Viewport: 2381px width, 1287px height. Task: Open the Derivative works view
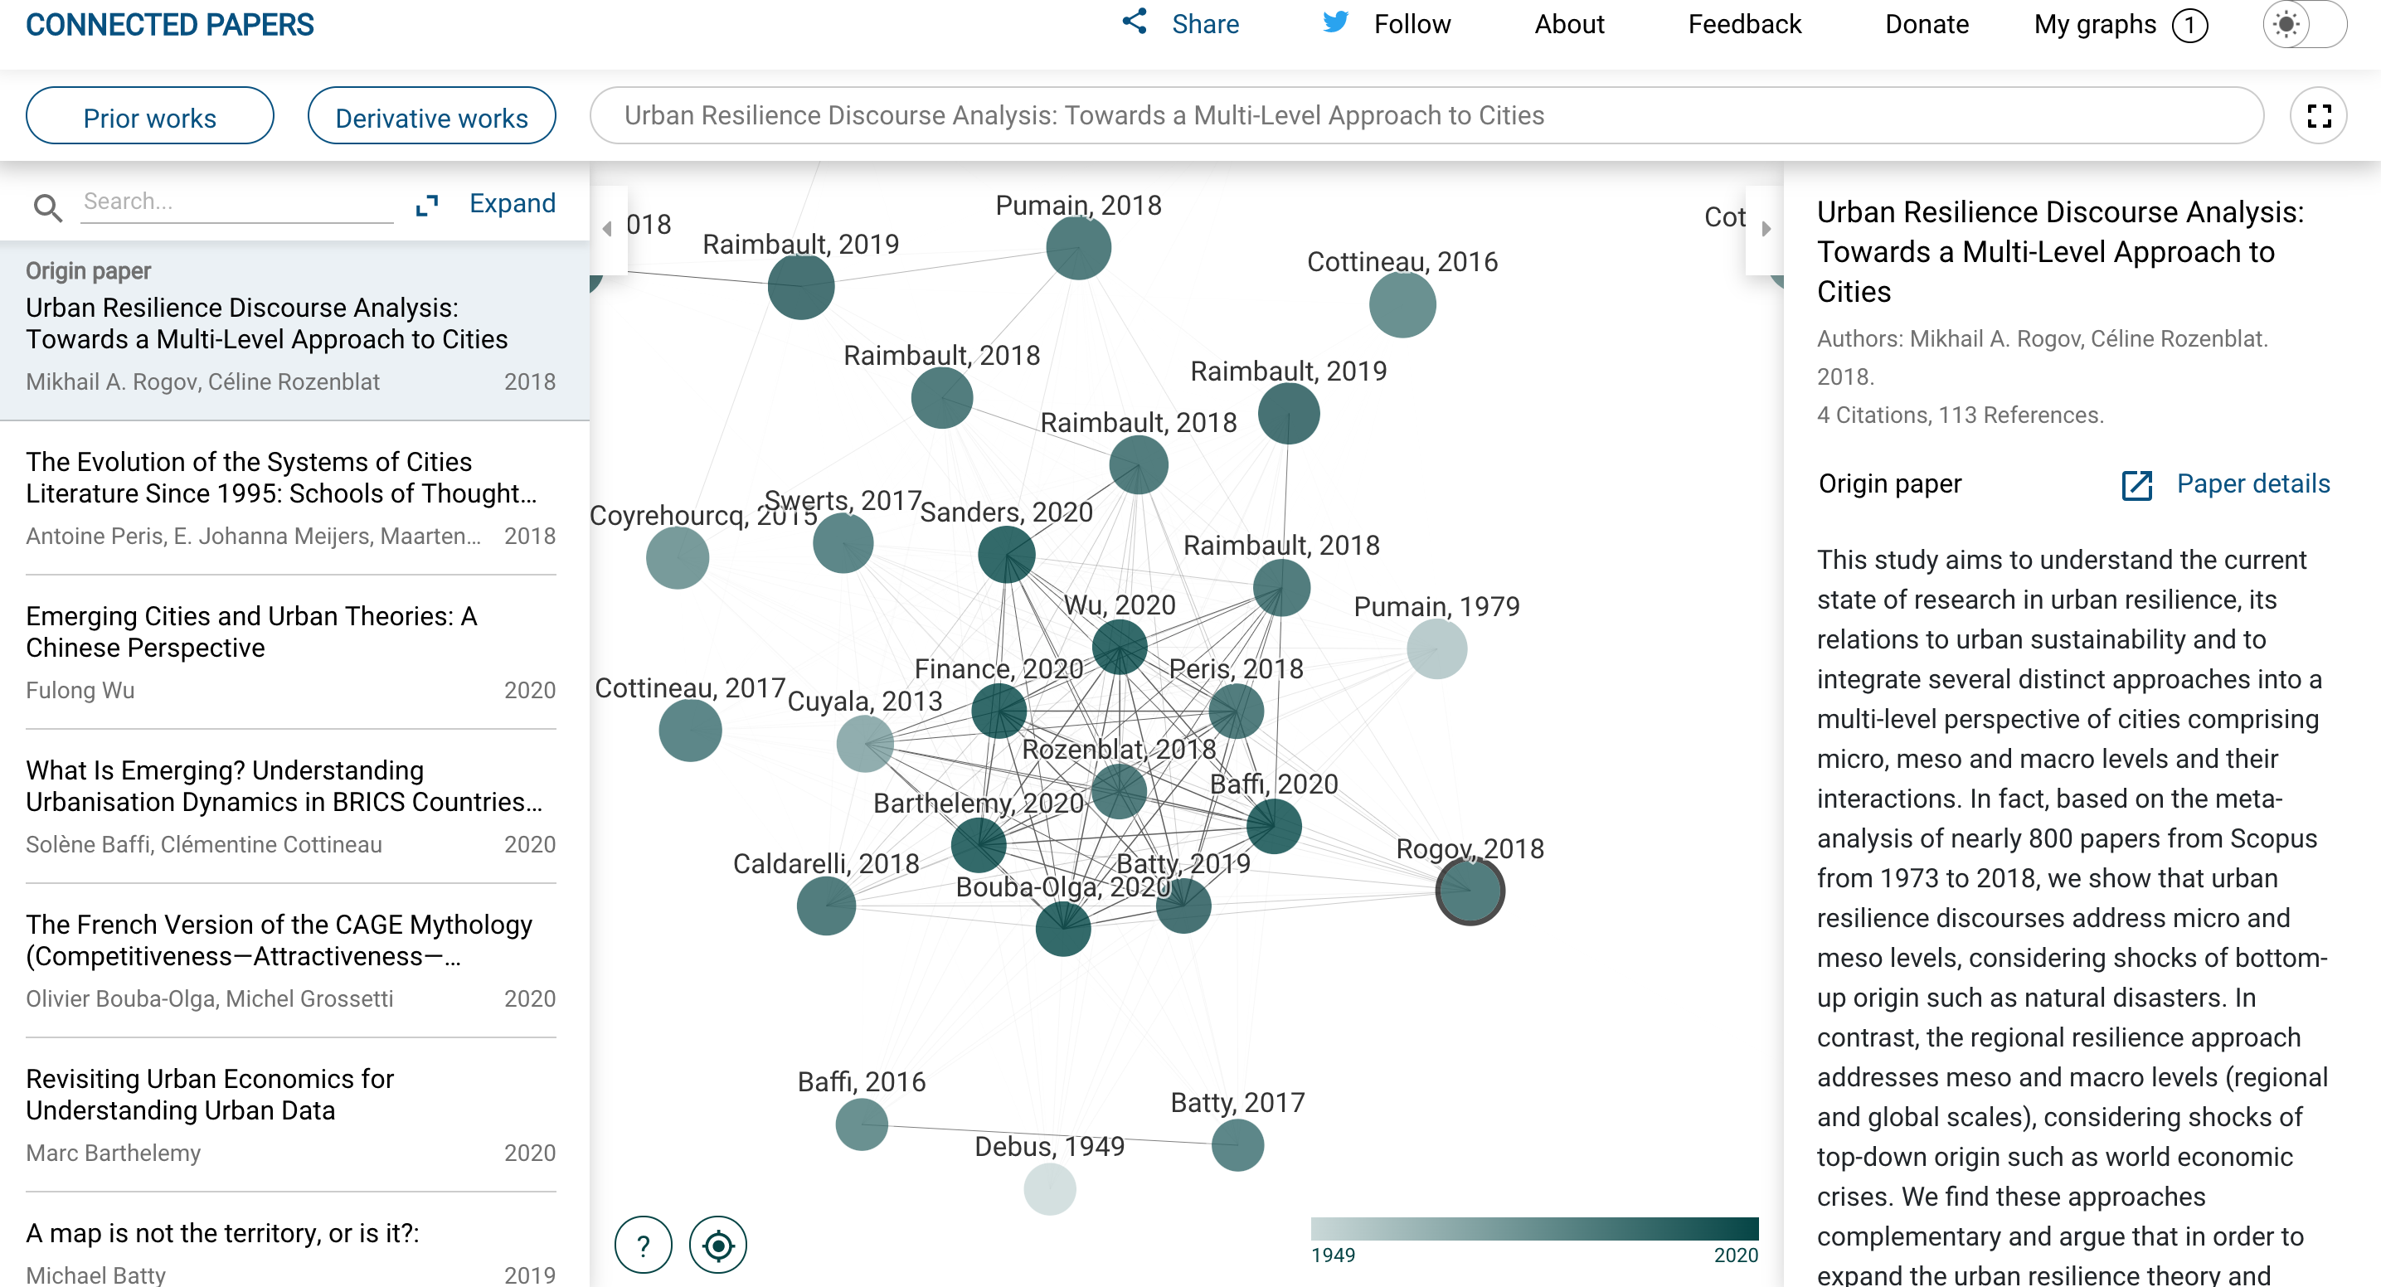click(431, 116)
